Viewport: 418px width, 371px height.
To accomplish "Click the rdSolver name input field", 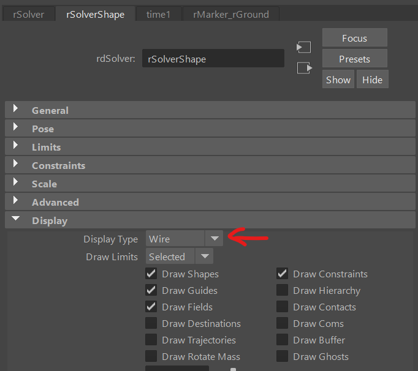I will click(213, 59).
